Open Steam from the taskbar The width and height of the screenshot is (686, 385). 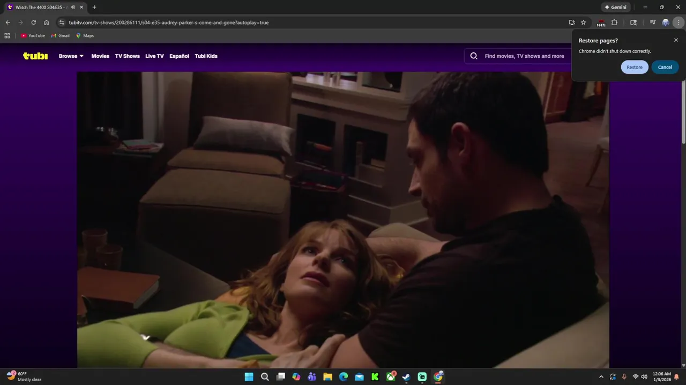tap(407, 377)
